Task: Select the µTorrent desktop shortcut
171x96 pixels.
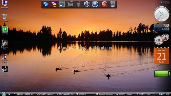Action: click(x=5, y=31)
